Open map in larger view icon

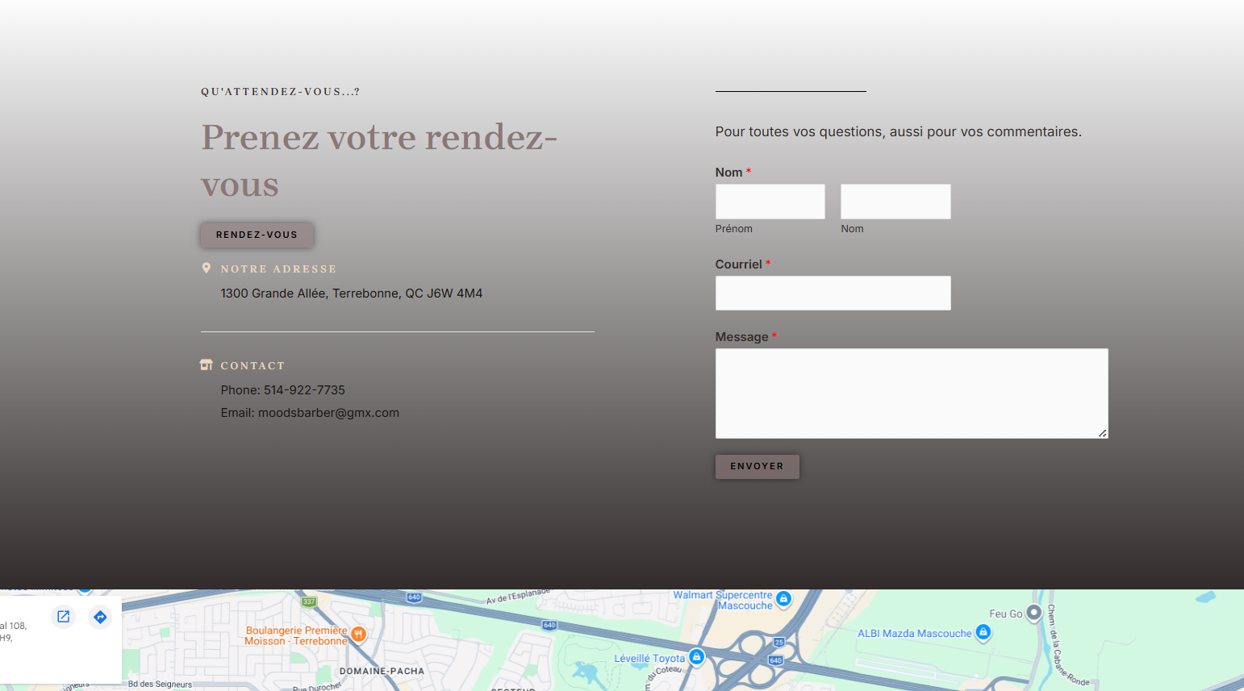click(x=64, y=617)
